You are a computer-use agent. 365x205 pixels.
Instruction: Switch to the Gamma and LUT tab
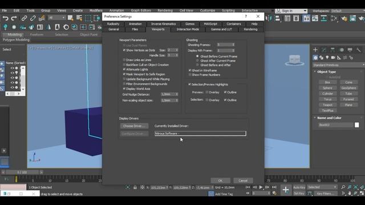point(221,29)
